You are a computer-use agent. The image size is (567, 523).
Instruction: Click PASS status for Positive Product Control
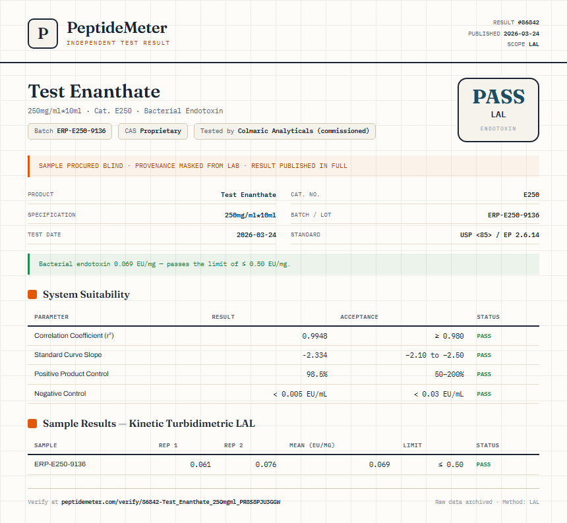coord(484,374)
